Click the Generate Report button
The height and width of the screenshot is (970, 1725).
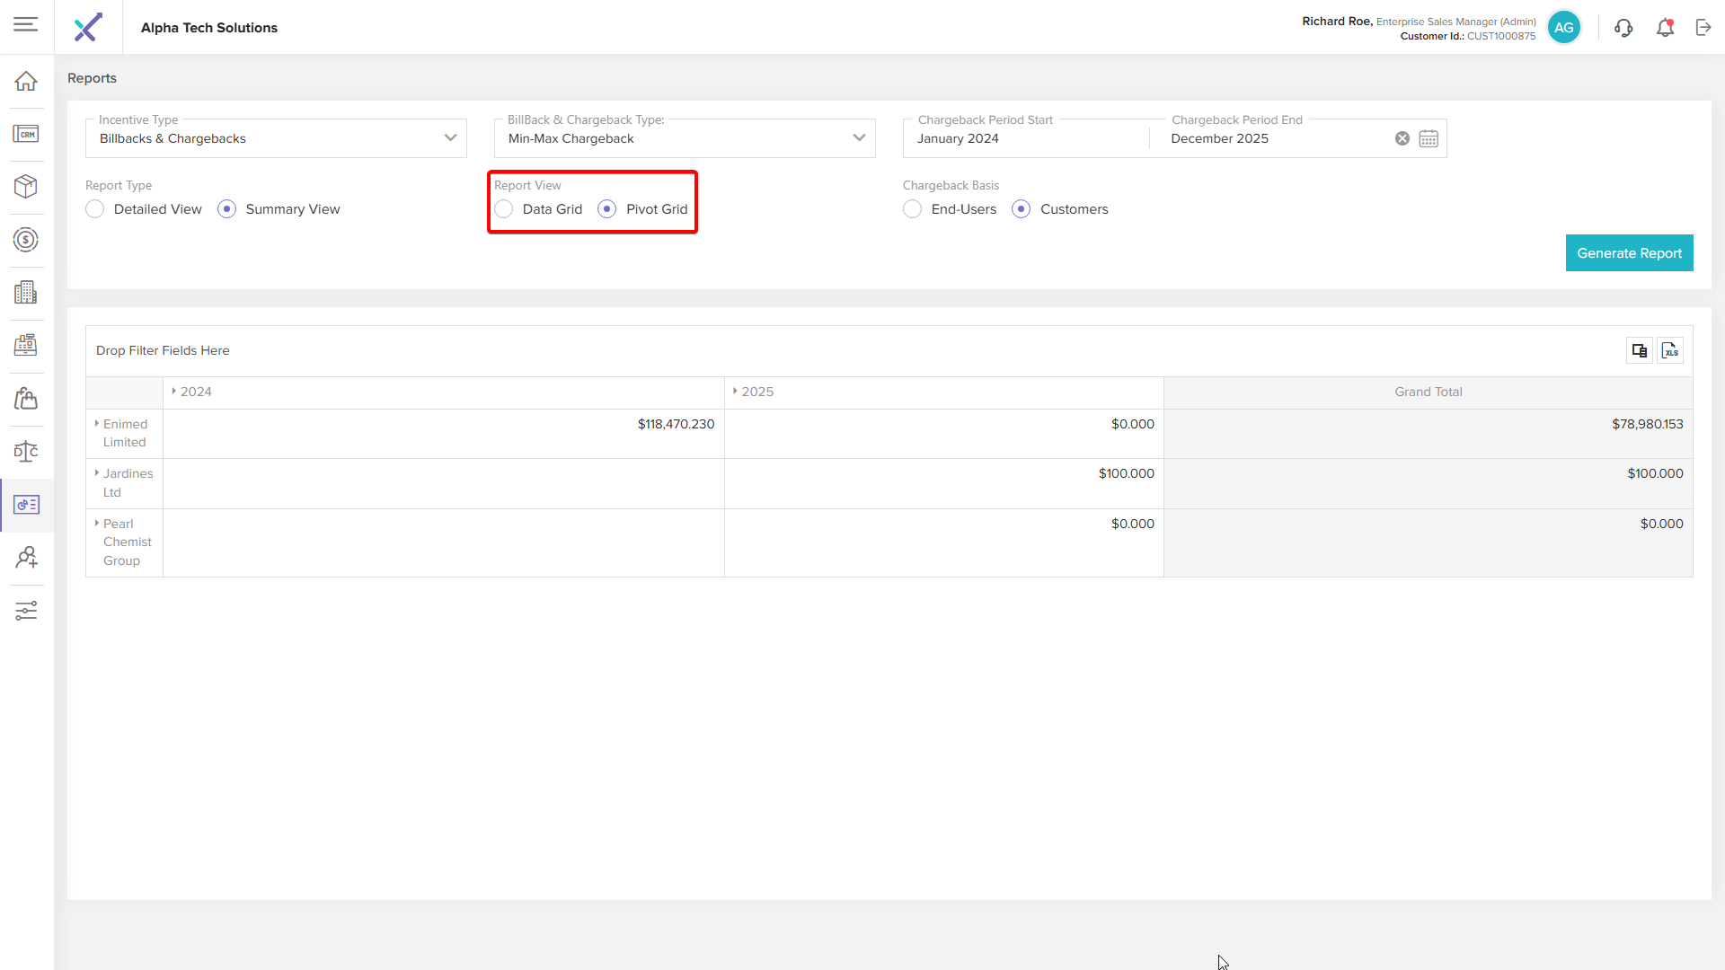[x=1628, y=253]
